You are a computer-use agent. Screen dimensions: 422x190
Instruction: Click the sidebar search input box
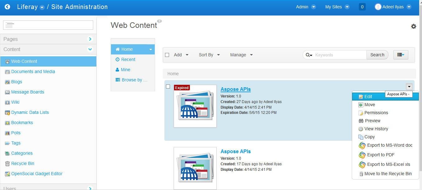[x=48, y=25]
